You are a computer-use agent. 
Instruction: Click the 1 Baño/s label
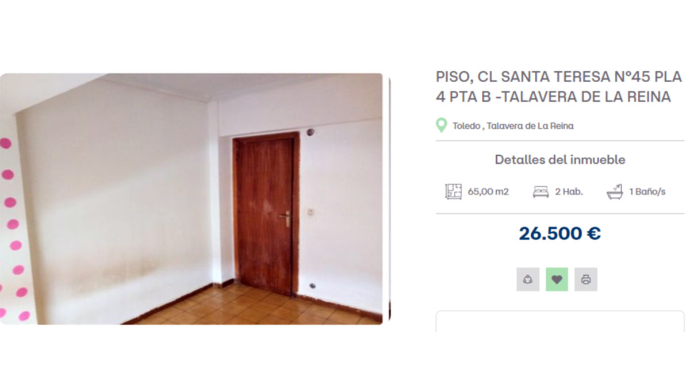647,192
